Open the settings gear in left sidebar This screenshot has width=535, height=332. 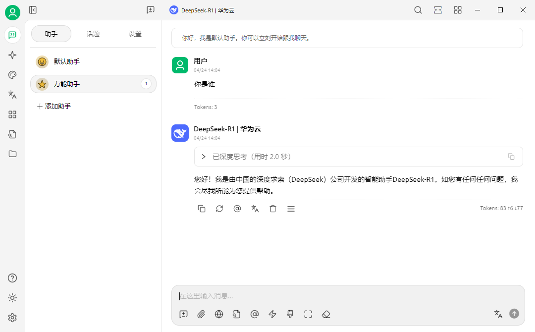point(12,318)
